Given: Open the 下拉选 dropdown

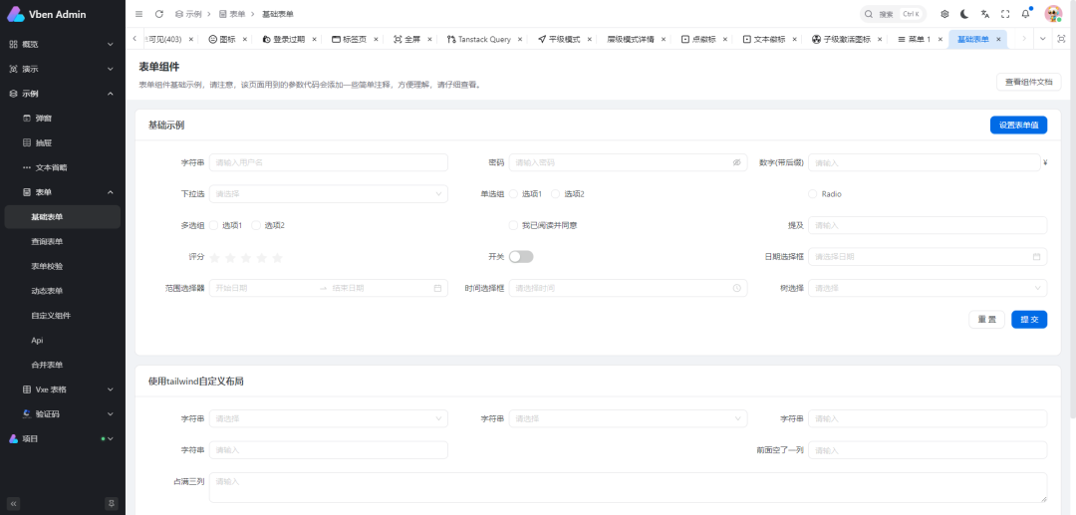Looking at the screenshot, I should point(328,194).
